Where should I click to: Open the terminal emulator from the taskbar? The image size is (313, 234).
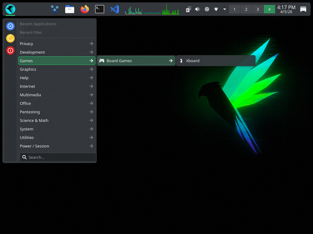(x=100, y=9)
